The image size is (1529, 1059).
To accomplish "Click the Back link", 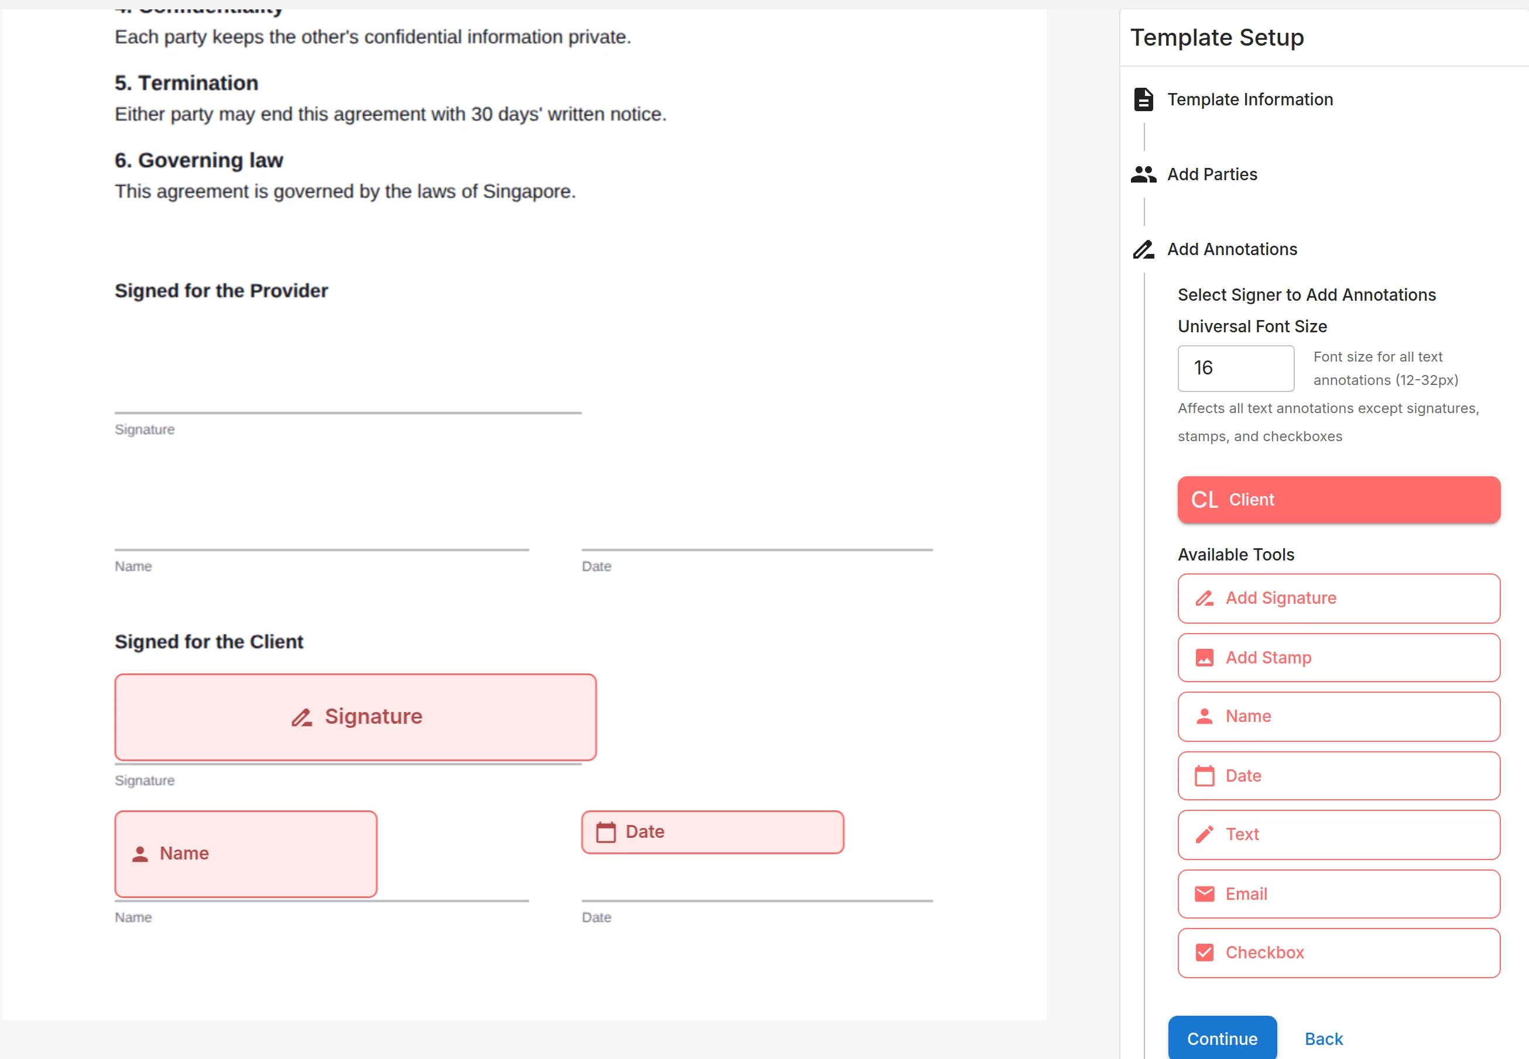I will 1323,1039.
